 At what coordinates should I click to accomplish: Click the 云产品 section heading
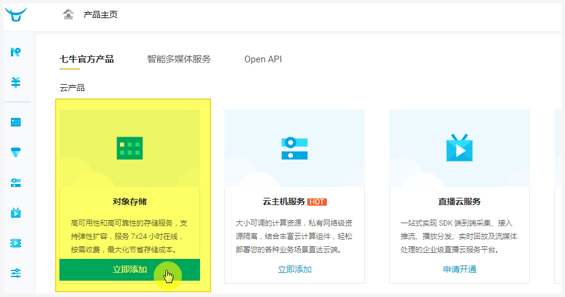(72, 88)
